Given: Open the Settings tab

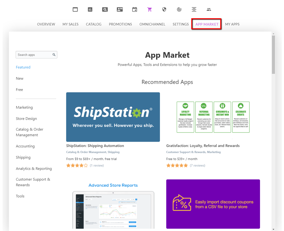Looking at the screenshot, I should (180, 24).
